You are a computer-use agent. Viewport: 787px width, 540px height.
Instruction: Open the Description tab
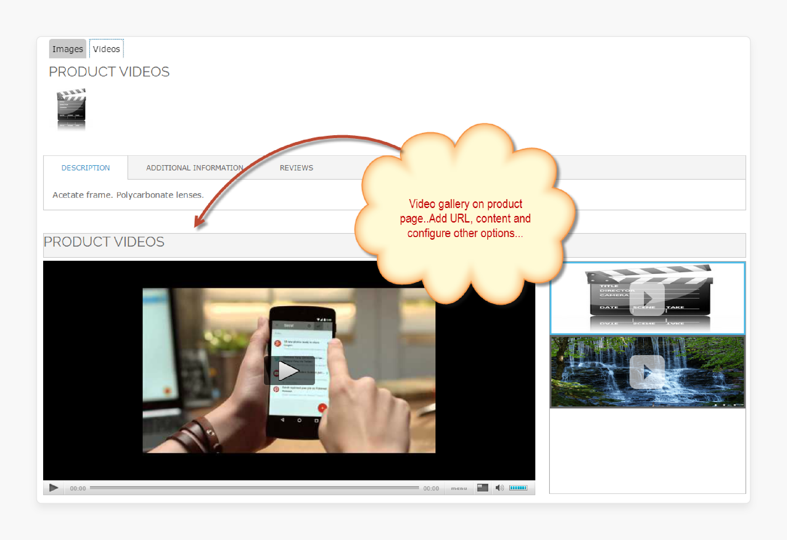(86, 168)
